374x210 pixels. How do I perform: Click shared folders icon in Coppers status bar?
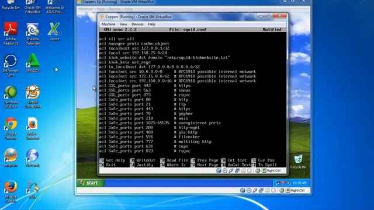[243, 170]
